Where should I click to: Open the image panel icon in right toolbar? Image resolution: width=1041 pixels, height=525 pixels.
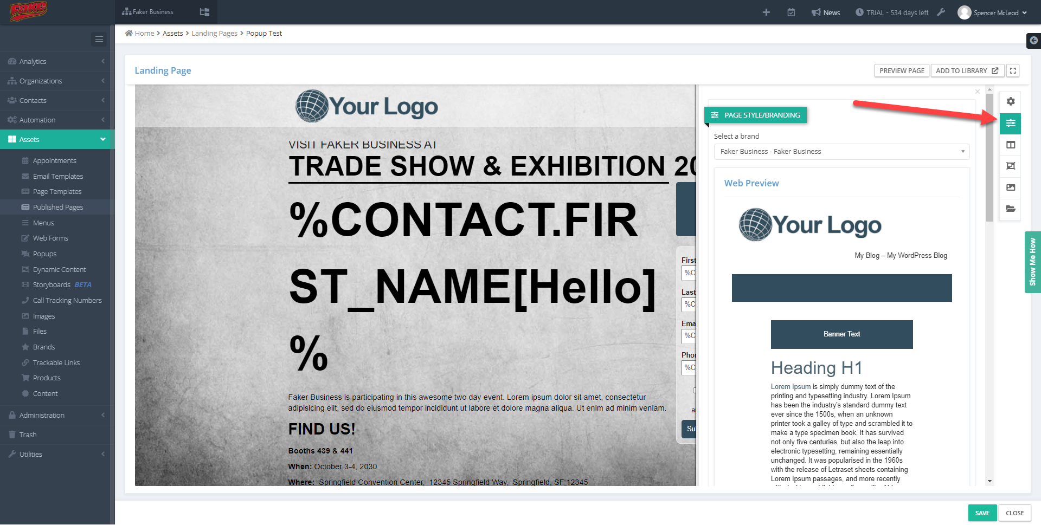[1011, 187]
